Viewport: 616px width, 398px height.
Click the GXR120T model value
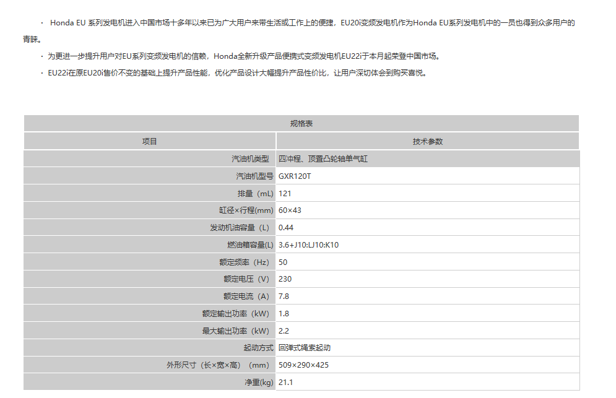point(295,176)
